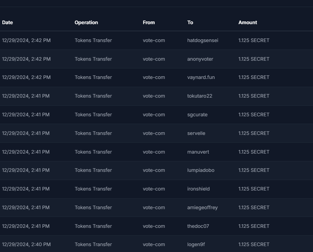The width and height of the screenshot is (313, 252).
Task: Click the To column header
Action: (x=190, y=22)
